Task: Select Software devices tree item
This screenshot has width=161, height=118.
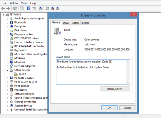Action: (24, 94)
